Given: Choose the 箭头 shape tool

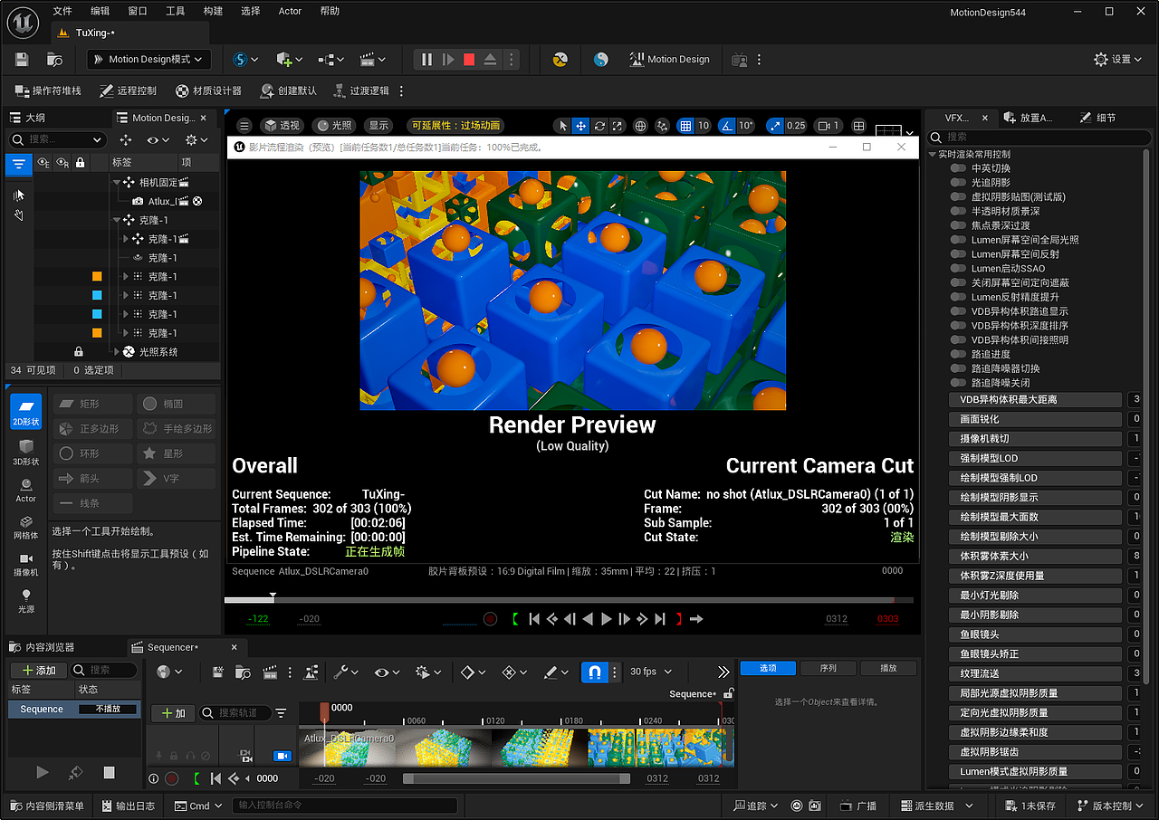Looking at the screenshot, I should 93,478.
